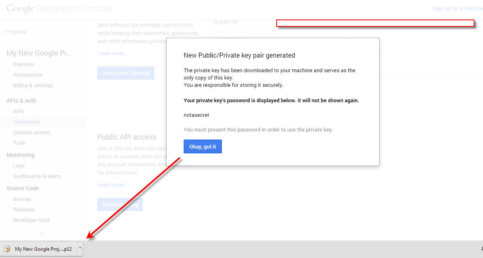483x258 pixels.
Task: Click the back chevron beside Projects
Action: [x=3, y=32]
